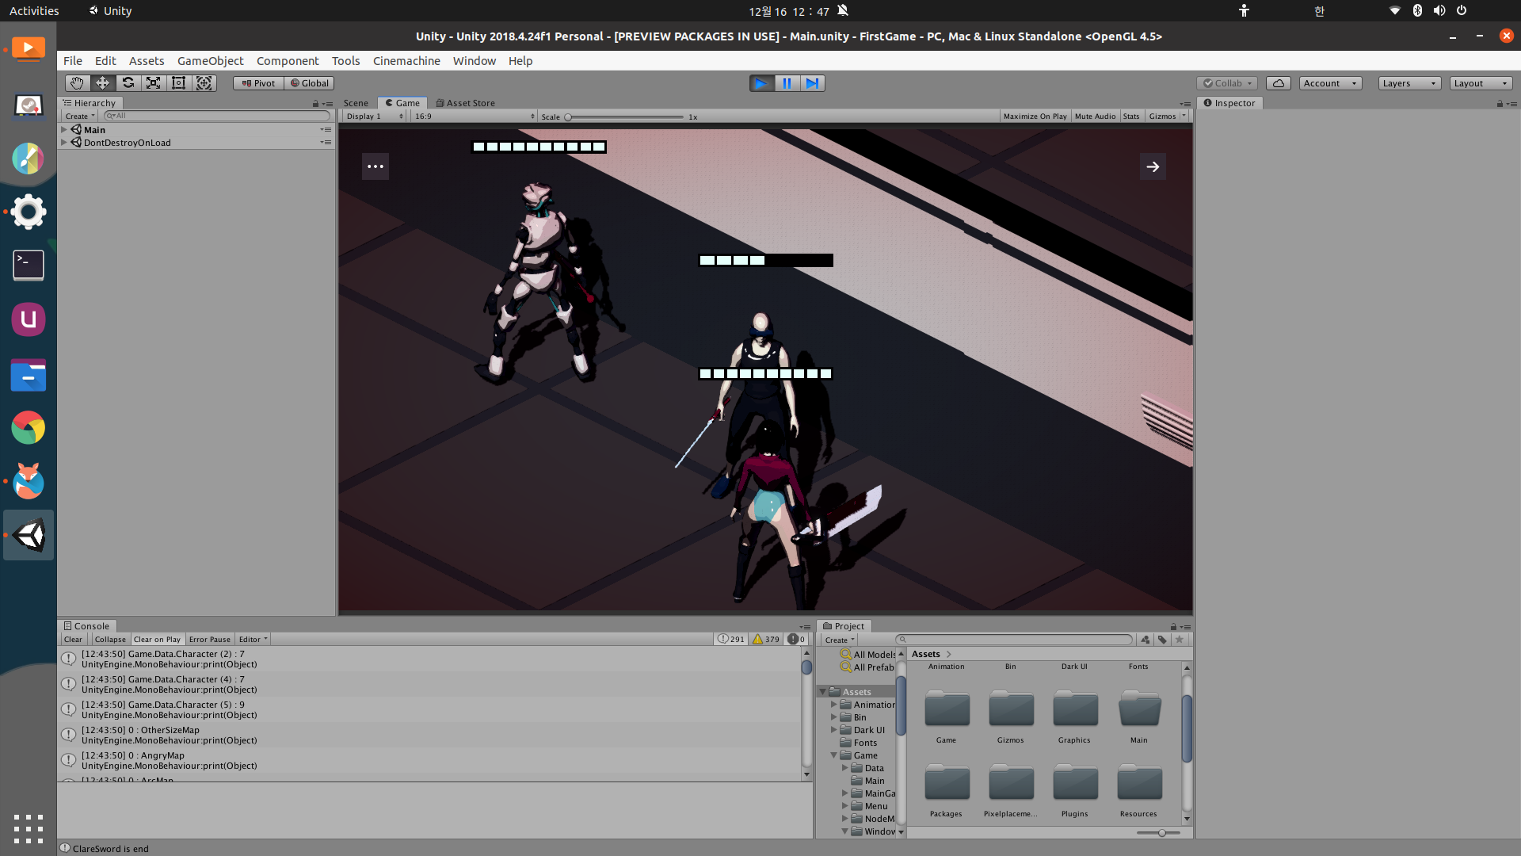Stop play mode with the Play button
The width and height of the screenshot is (1521, 856).
761,83
